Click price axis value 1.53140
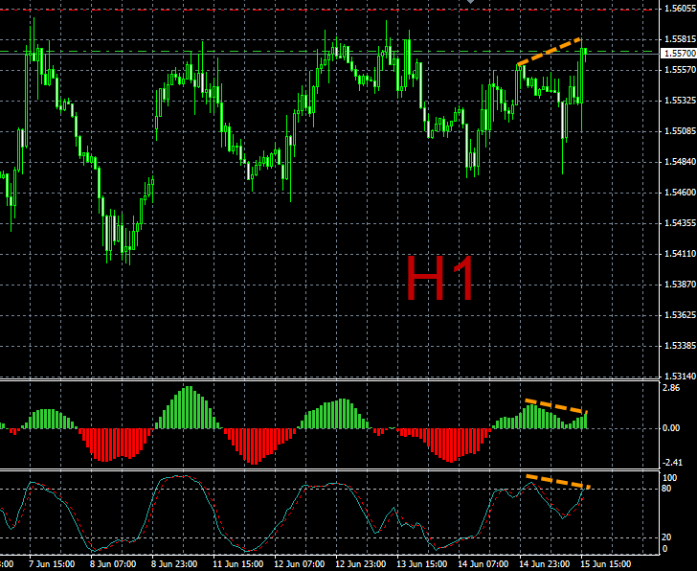The height and width of the screenshot is (571, 697). pos(680,377)
